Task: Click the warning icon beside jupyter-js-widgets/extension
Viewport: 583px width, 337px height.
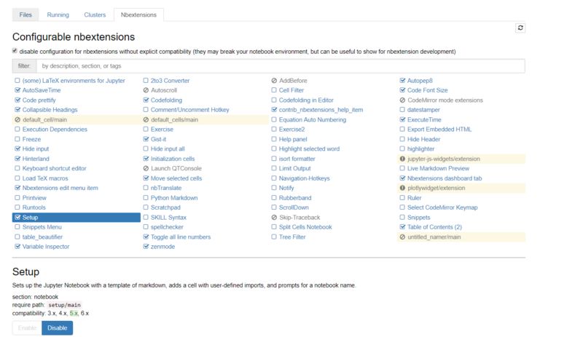Action: click(402, 159)
